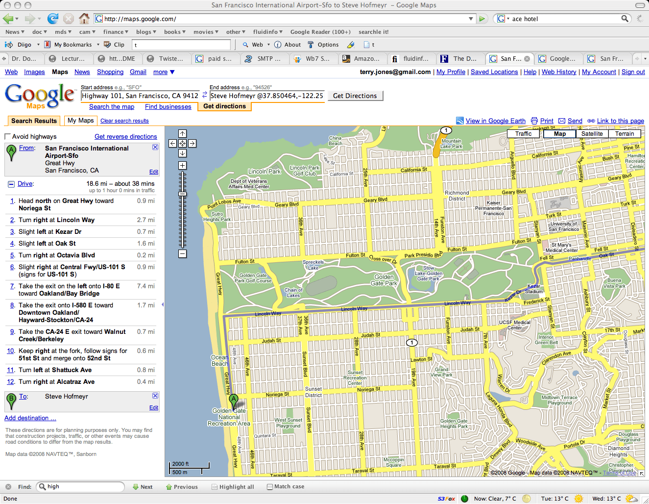Viewport: 649px width, 504px height.
Task: Enable the Avoid highways option
Action: click(8, 136)
